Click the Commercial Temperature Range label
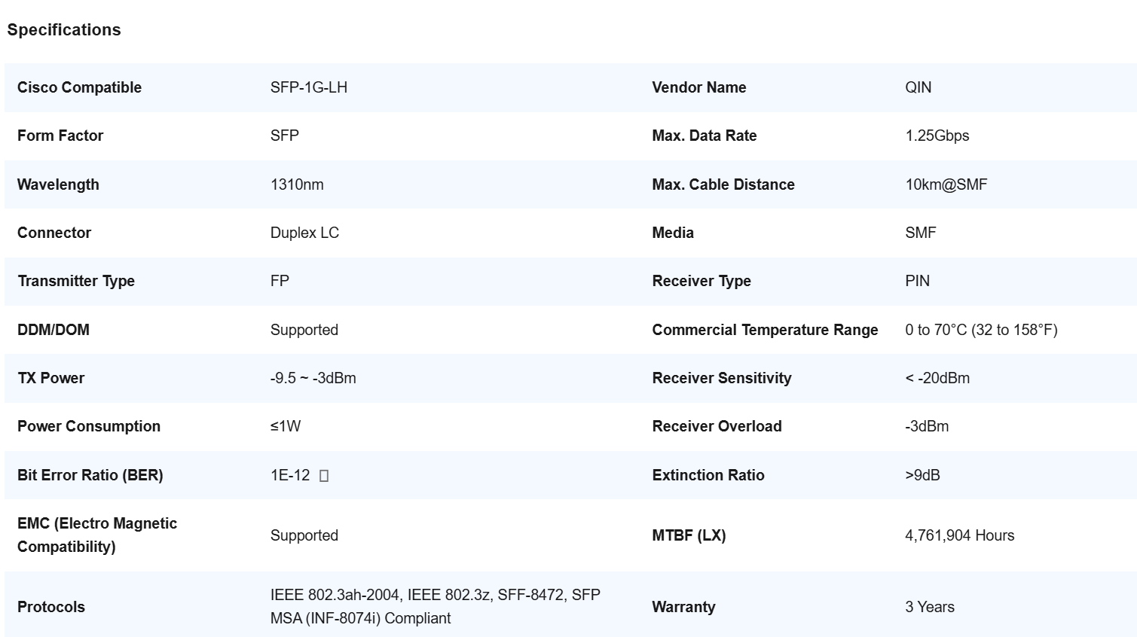Screen dimensions: 1137x637 point(765,330)
